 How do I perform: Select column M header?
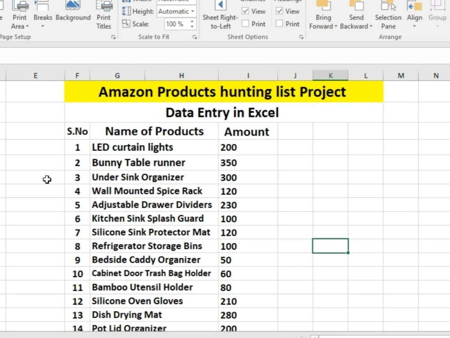[401, 76]
